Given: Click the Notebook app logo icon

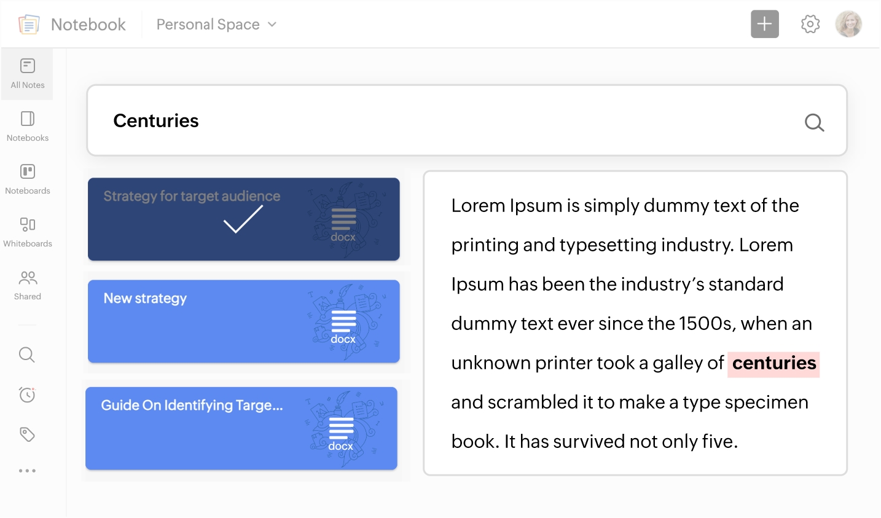Looking at the screenshot, I should pos(29,25).
